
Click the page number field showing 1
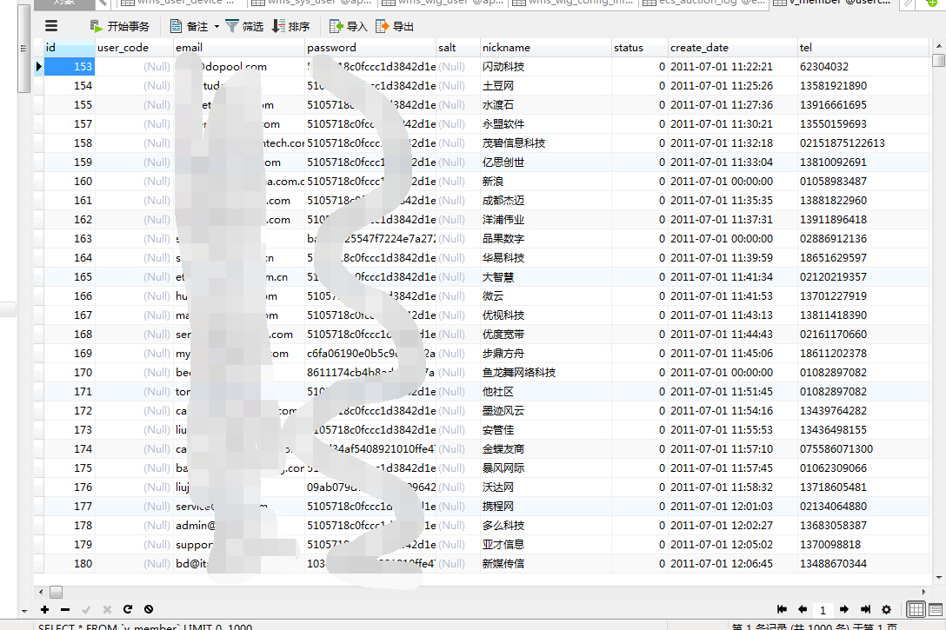pyautogui.click(x=823, y=610)
